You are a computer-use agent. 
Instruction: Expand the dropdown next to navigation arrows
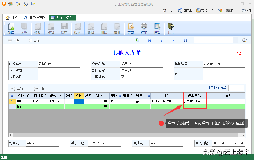tap(235, 40)
